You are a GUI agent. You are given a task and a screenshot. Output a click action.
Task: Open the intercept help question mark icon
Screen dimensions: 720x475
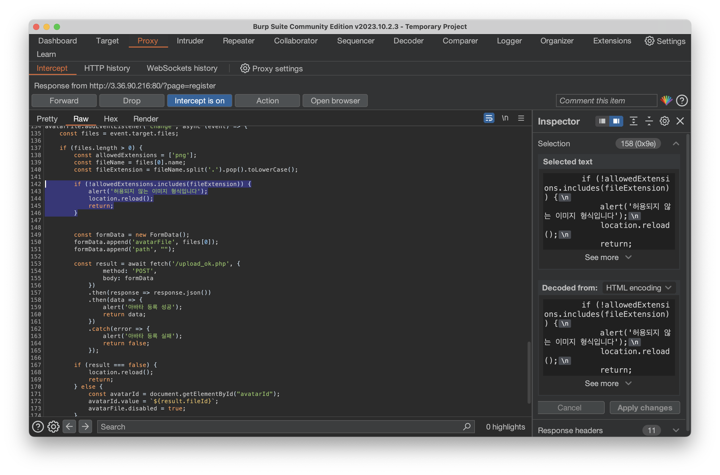coord(682,101)
